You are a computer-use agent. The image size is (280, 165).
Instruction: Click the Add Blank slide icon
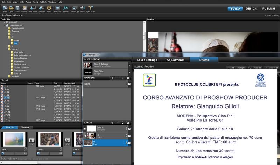(x=33, y=9)
